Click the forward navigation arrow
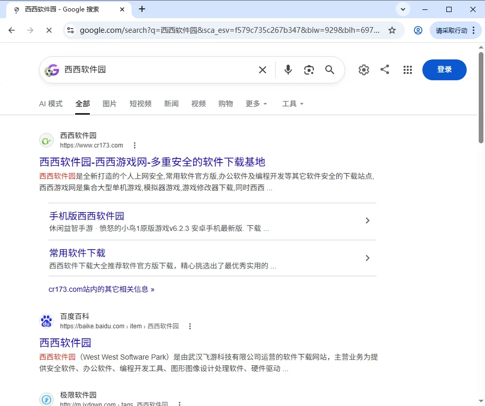485x406 pixels. tap(30, 30)
